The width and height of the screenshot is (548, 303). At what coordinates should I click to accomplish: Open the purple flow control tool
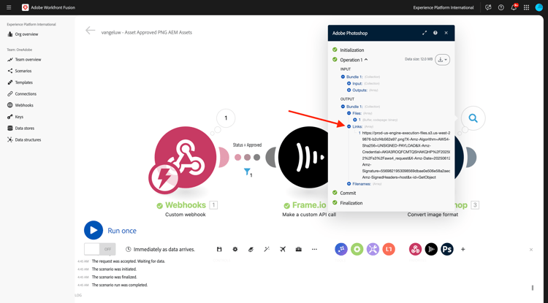click(341, 249)
